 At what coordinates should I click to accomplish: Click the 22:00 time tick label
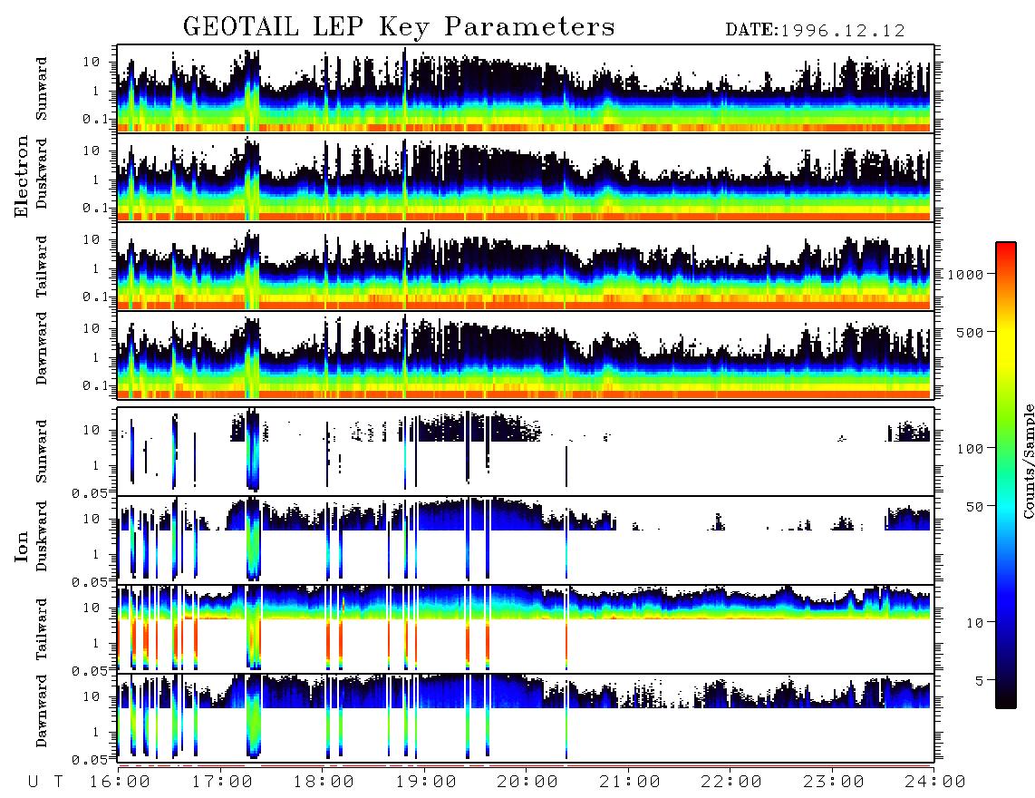732,782
